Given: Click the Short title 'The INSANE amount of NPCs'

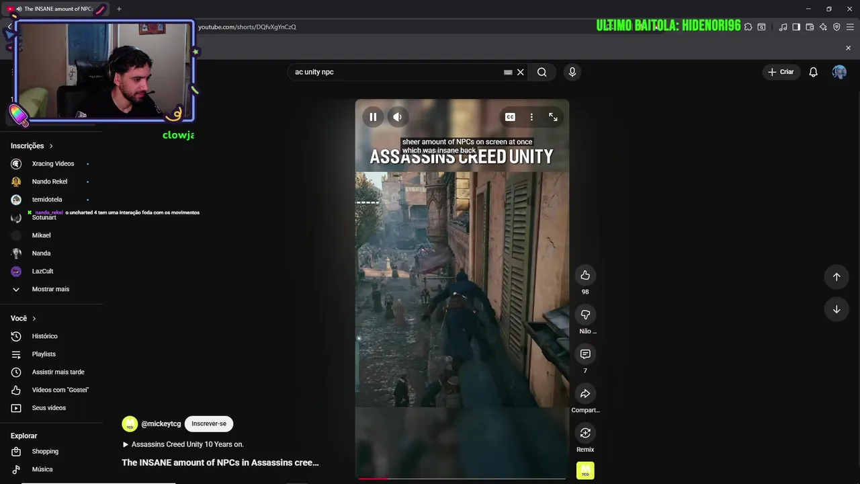Looking at the screenshot, I should 220,462.
